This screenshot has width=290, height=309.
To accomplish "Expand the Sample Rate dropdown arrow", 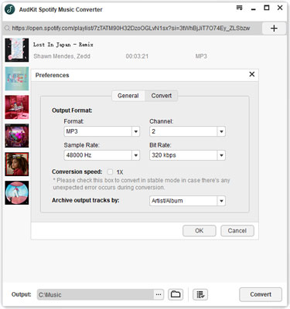I will [x=135, y=155].
